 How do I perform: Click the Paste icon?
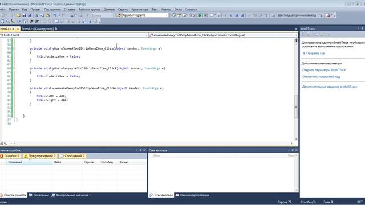click(x=48, y=15)
